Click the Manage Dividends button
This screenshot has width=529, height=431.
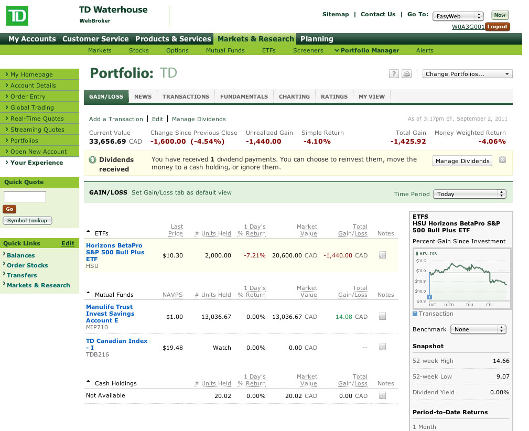(x=462, y=161)
